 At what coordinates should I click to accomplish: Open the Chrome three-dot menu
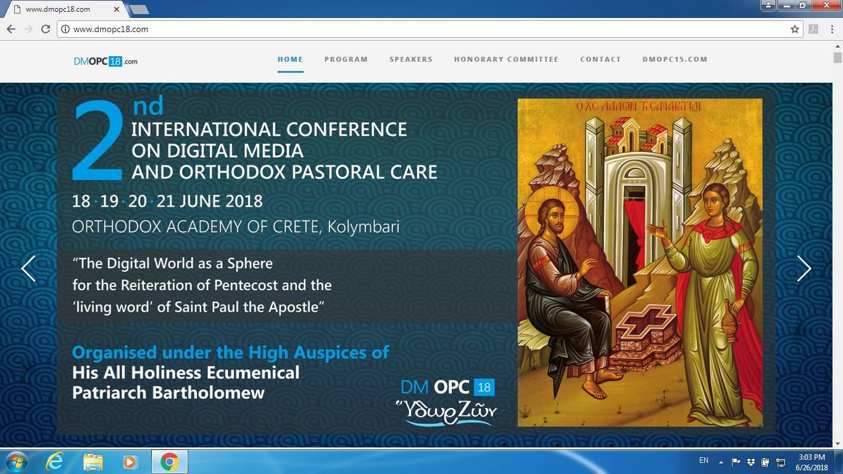click(832, 28)
